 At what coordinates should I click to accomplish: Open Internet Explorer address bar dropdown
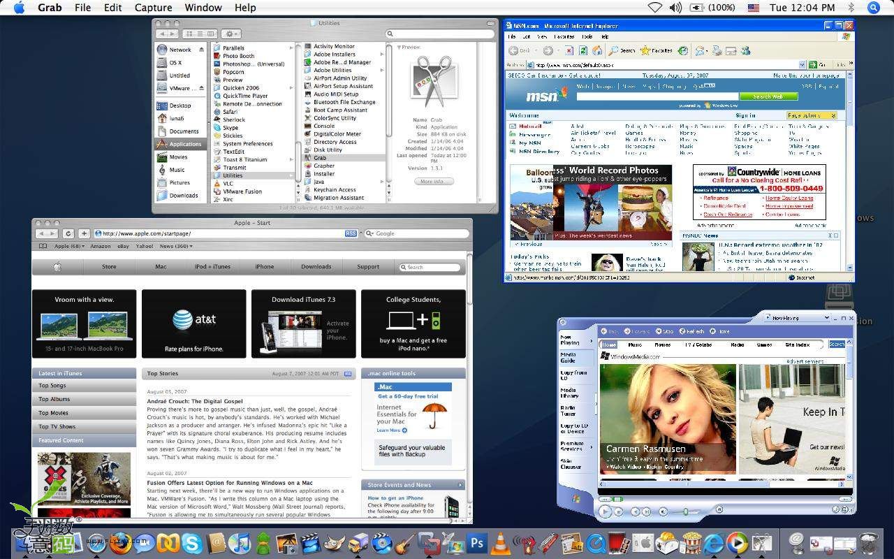802,64
